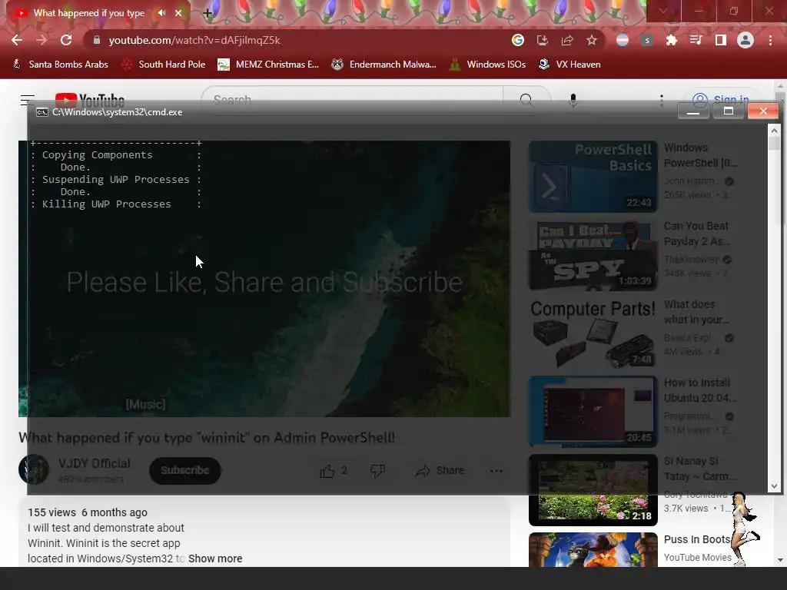Screen dimensions: 787x590
Task: Click the YouTube search field
Action: click(x=352, y=100)
